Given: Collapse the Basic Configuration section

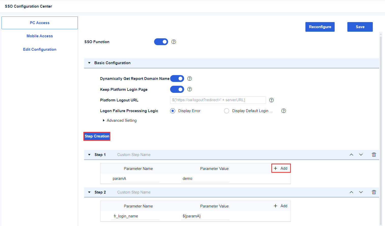Looking at the screenshot, I should tap(89, 63).
